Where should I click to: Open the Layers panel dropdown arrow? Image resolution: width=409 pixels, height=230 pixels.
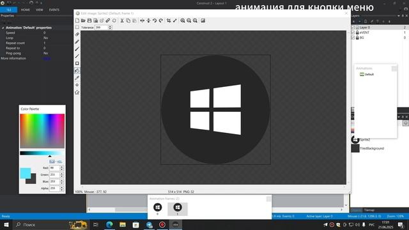click(399, 16)
